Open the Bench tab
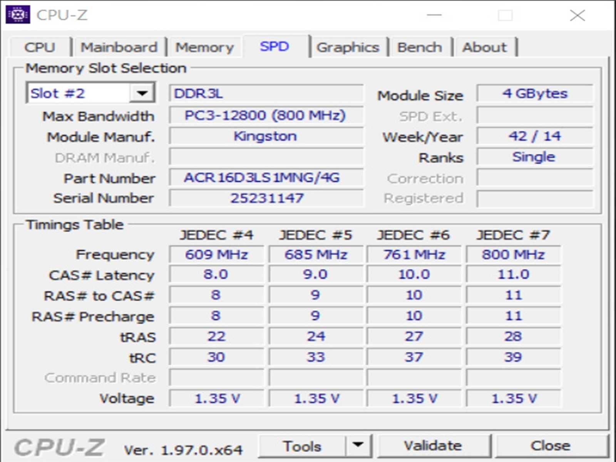This screenshot has height=462, width=616. click(x=420, y=47)
